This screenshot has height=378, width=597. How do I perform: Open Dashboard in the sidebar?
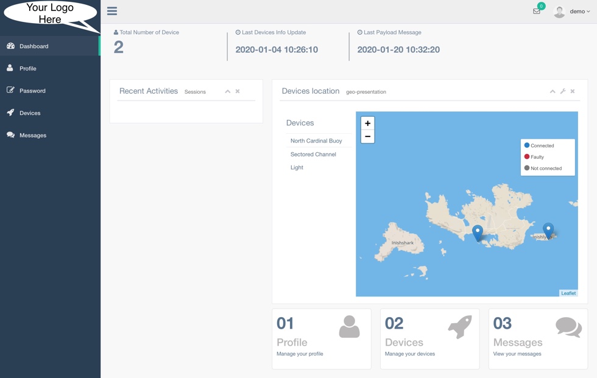pyautogui.click(x=34, y=46)
